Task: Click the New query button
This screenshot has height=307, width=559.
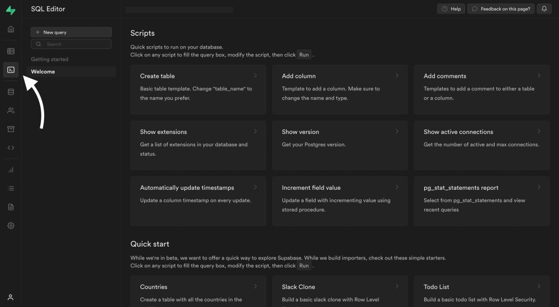Action: [x=71, y=32]
